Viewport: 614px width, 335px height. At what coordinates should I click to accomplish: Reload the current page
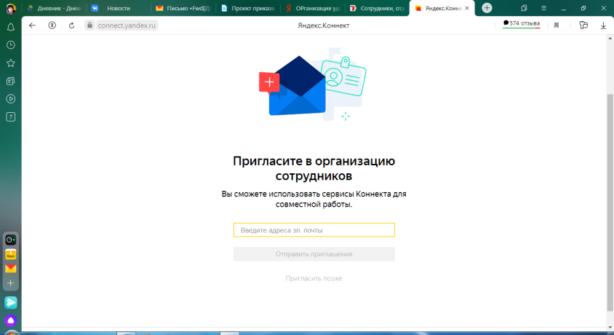click(71, 25)
